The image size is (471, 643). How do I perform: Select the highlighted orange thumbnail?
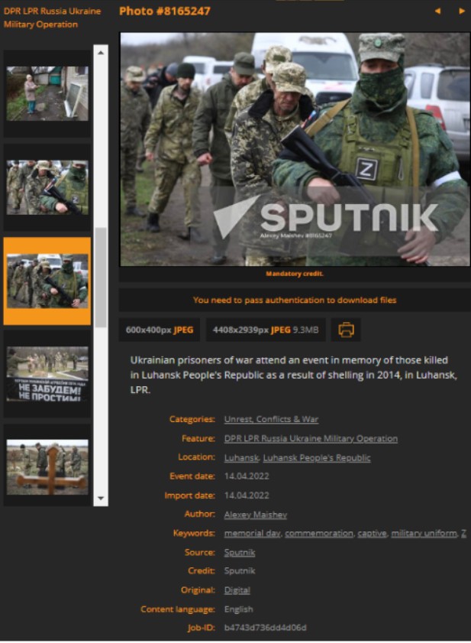(x=47, y=281)
